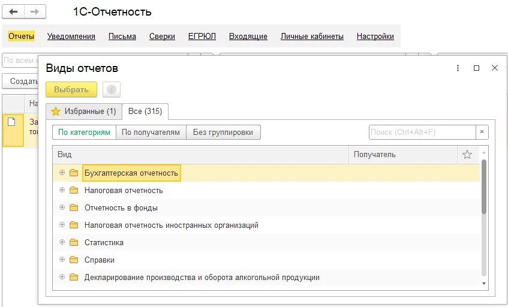Open the three-dot menu of Виды отчетов dialog

tap(458, 68)
